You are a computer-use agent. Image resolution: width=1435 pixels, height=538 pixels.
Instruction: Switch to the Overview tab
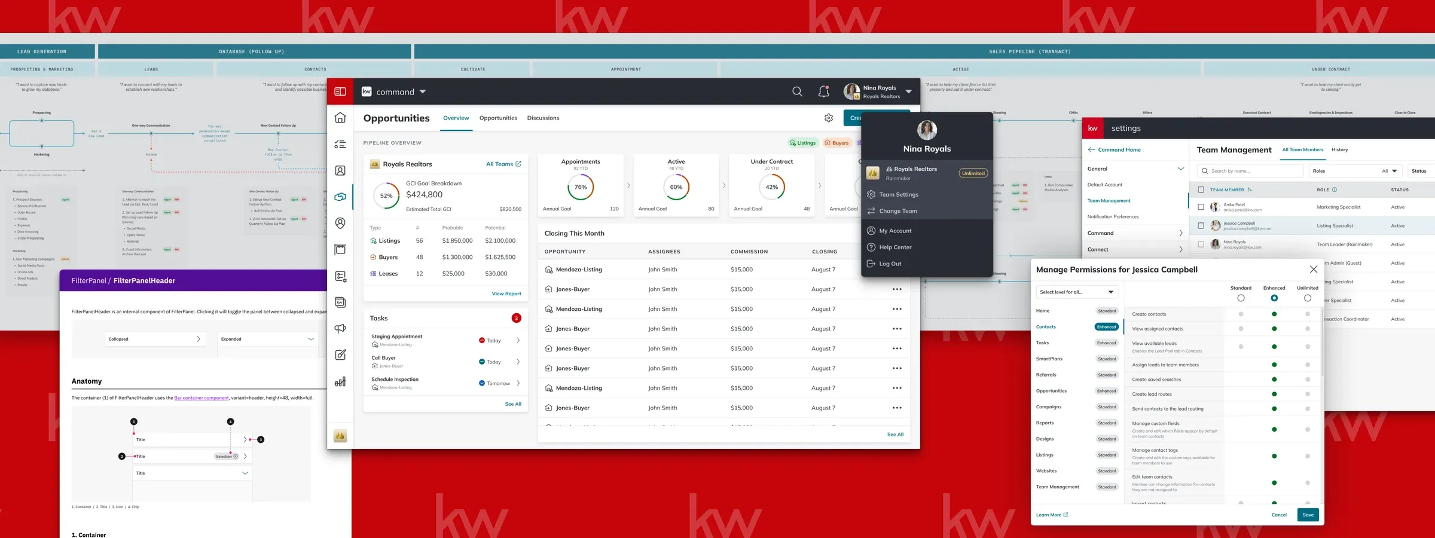tap(456, 118)
